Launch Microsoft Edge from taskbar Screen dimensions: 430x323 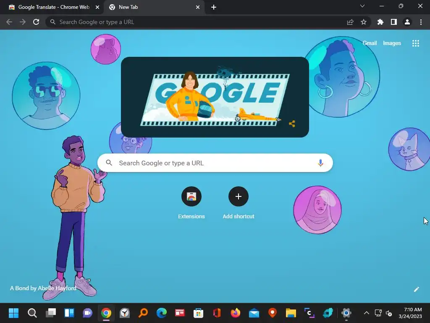click(x=162, y=313)
